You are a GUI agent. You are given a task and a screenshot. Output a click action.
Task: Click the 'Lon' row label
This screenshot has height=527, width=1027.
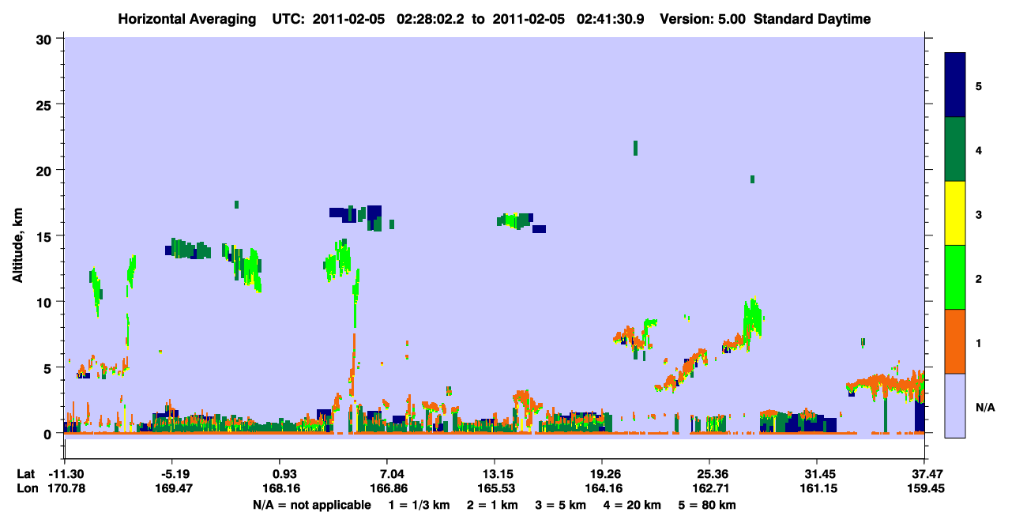click(26, 489)
